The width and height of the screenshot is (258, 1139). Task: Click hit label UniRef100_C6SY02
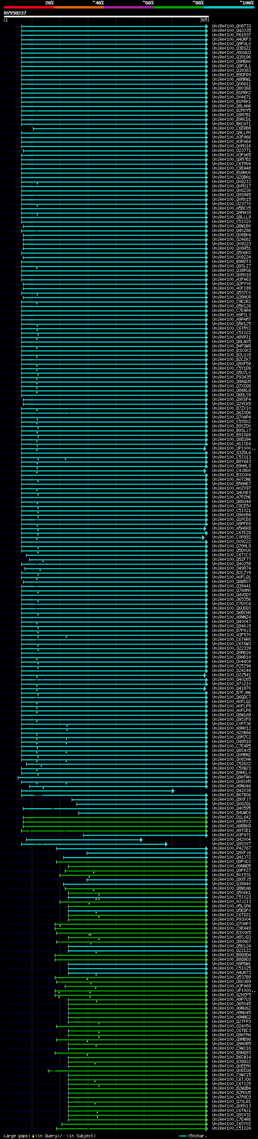[x=231, y=1123]
